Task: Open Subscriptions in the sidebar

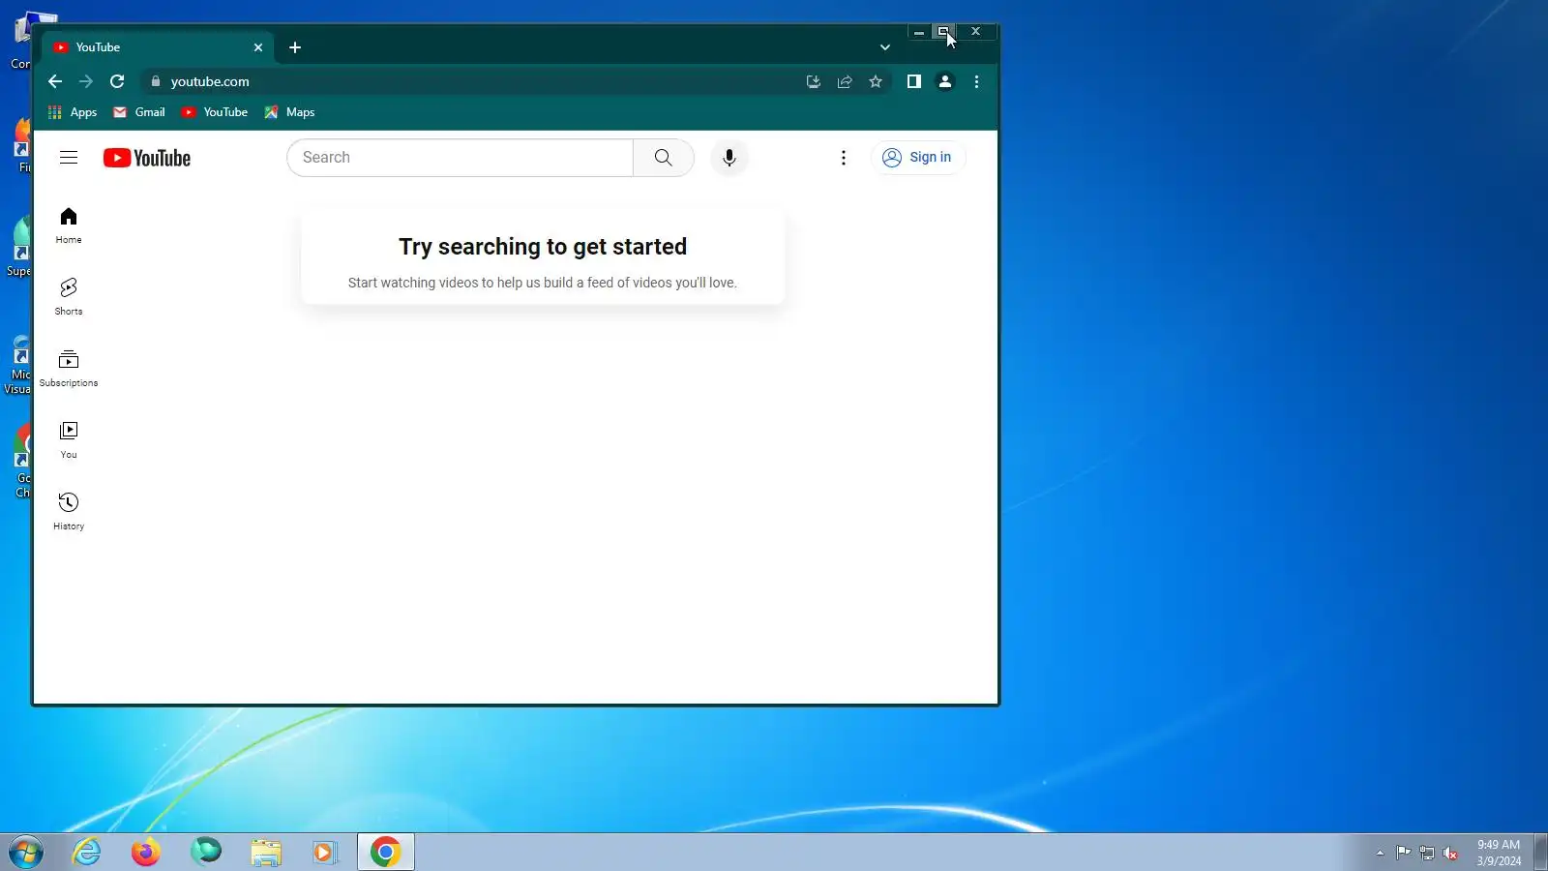Action: (x=69, y=369)
